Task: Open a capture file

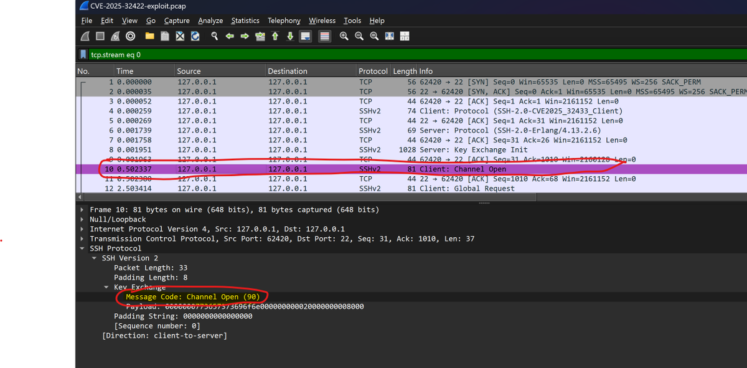Action: click(x=149, y=36)
